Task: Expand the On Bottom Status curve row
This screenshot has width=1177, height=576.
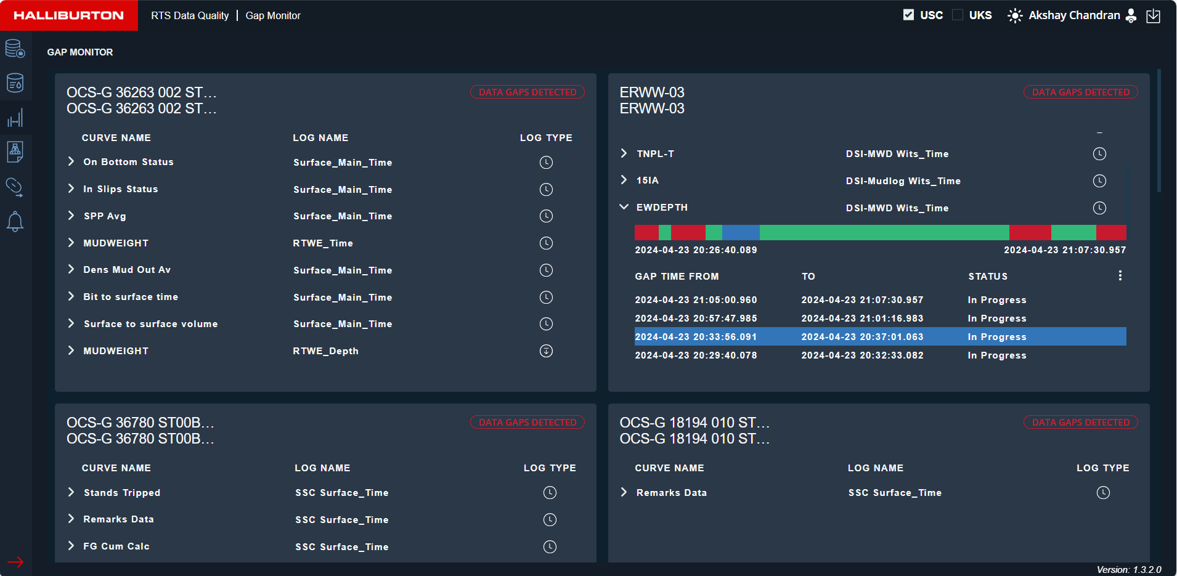Action: point(71,161)
